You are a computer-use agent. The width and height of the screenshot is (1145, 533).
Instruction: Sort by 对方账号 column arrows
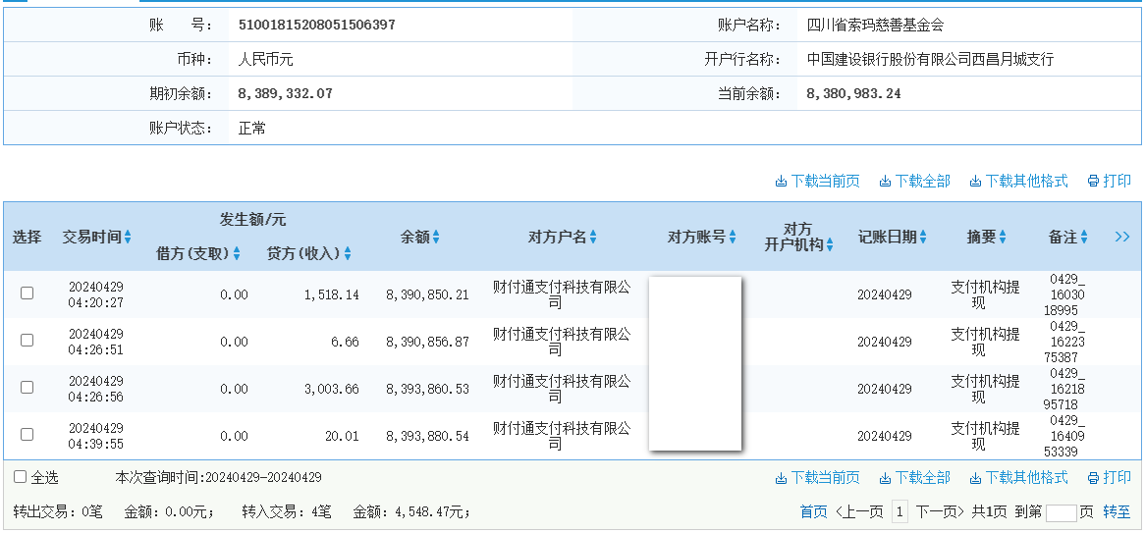tap(733, 238)
